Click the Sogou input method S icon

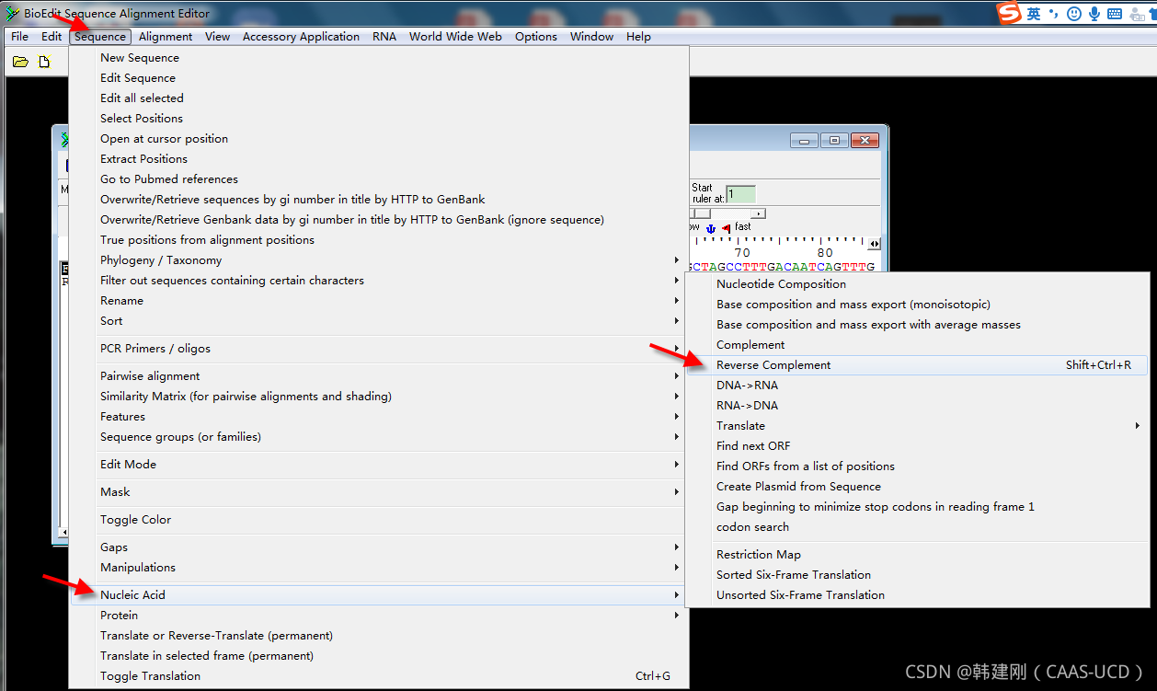pyautogui.click(x=1010, y=13)
